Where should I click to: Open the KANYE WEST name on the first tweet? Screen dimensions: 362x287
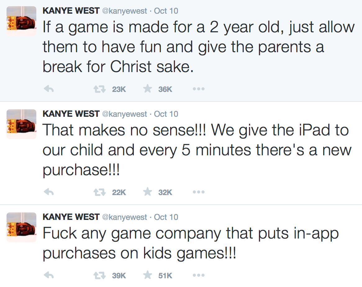(x=71, y=11)
